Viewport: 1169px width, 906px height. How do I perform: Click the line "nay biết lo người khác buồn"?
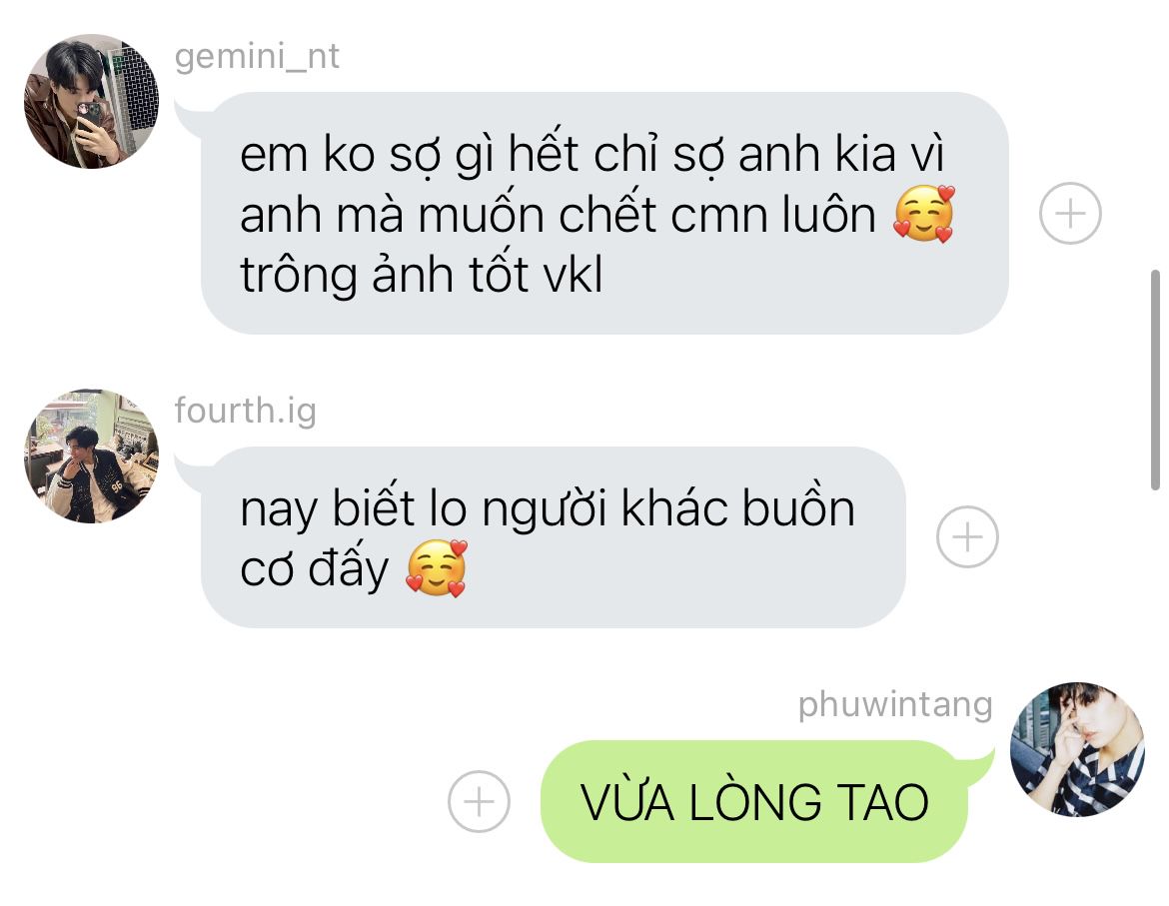(x=548, y=508)
